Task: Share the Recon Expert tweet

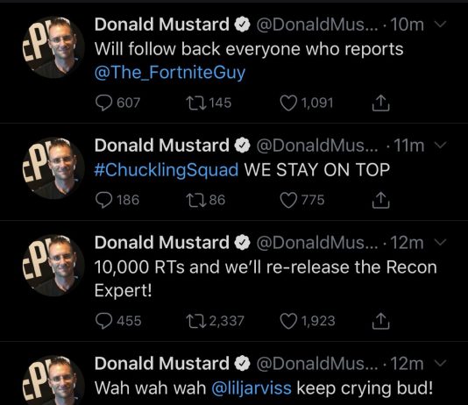Action: 381,321
